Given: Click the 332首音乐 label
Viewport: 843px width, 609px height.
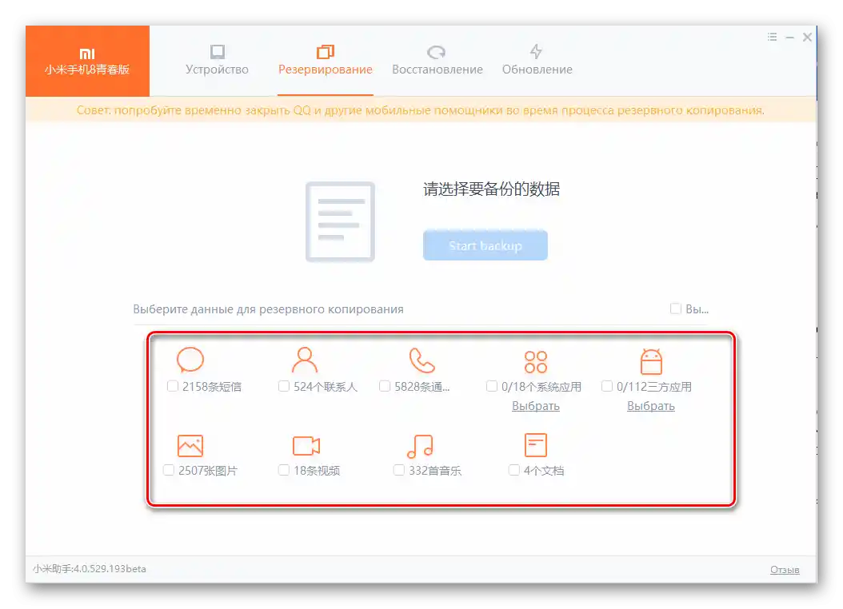Looking at the screenshot, I should (435, 471).
